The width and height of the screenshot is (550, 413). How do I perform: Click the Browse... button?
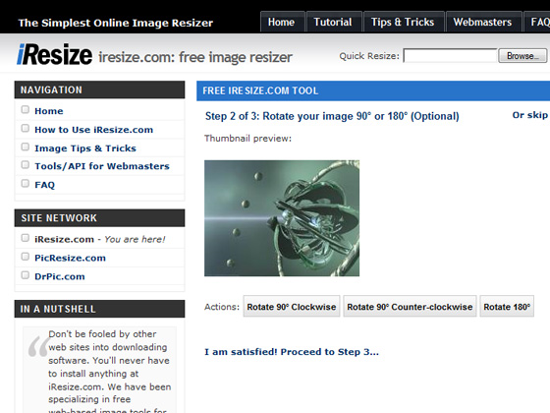coord(522,56)
